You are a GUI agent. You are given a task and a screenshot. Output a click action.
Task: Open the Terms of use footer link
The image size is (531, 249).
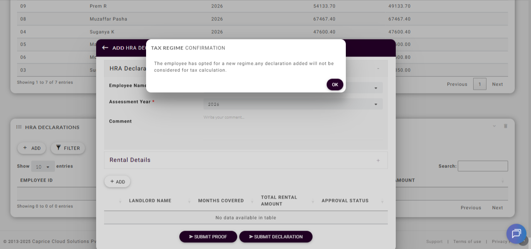point(467,242)
